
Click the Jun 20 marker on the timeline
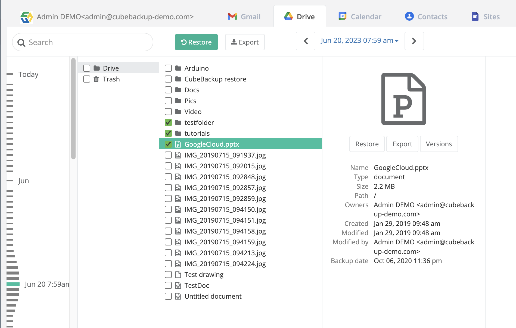tap(13, 284)
